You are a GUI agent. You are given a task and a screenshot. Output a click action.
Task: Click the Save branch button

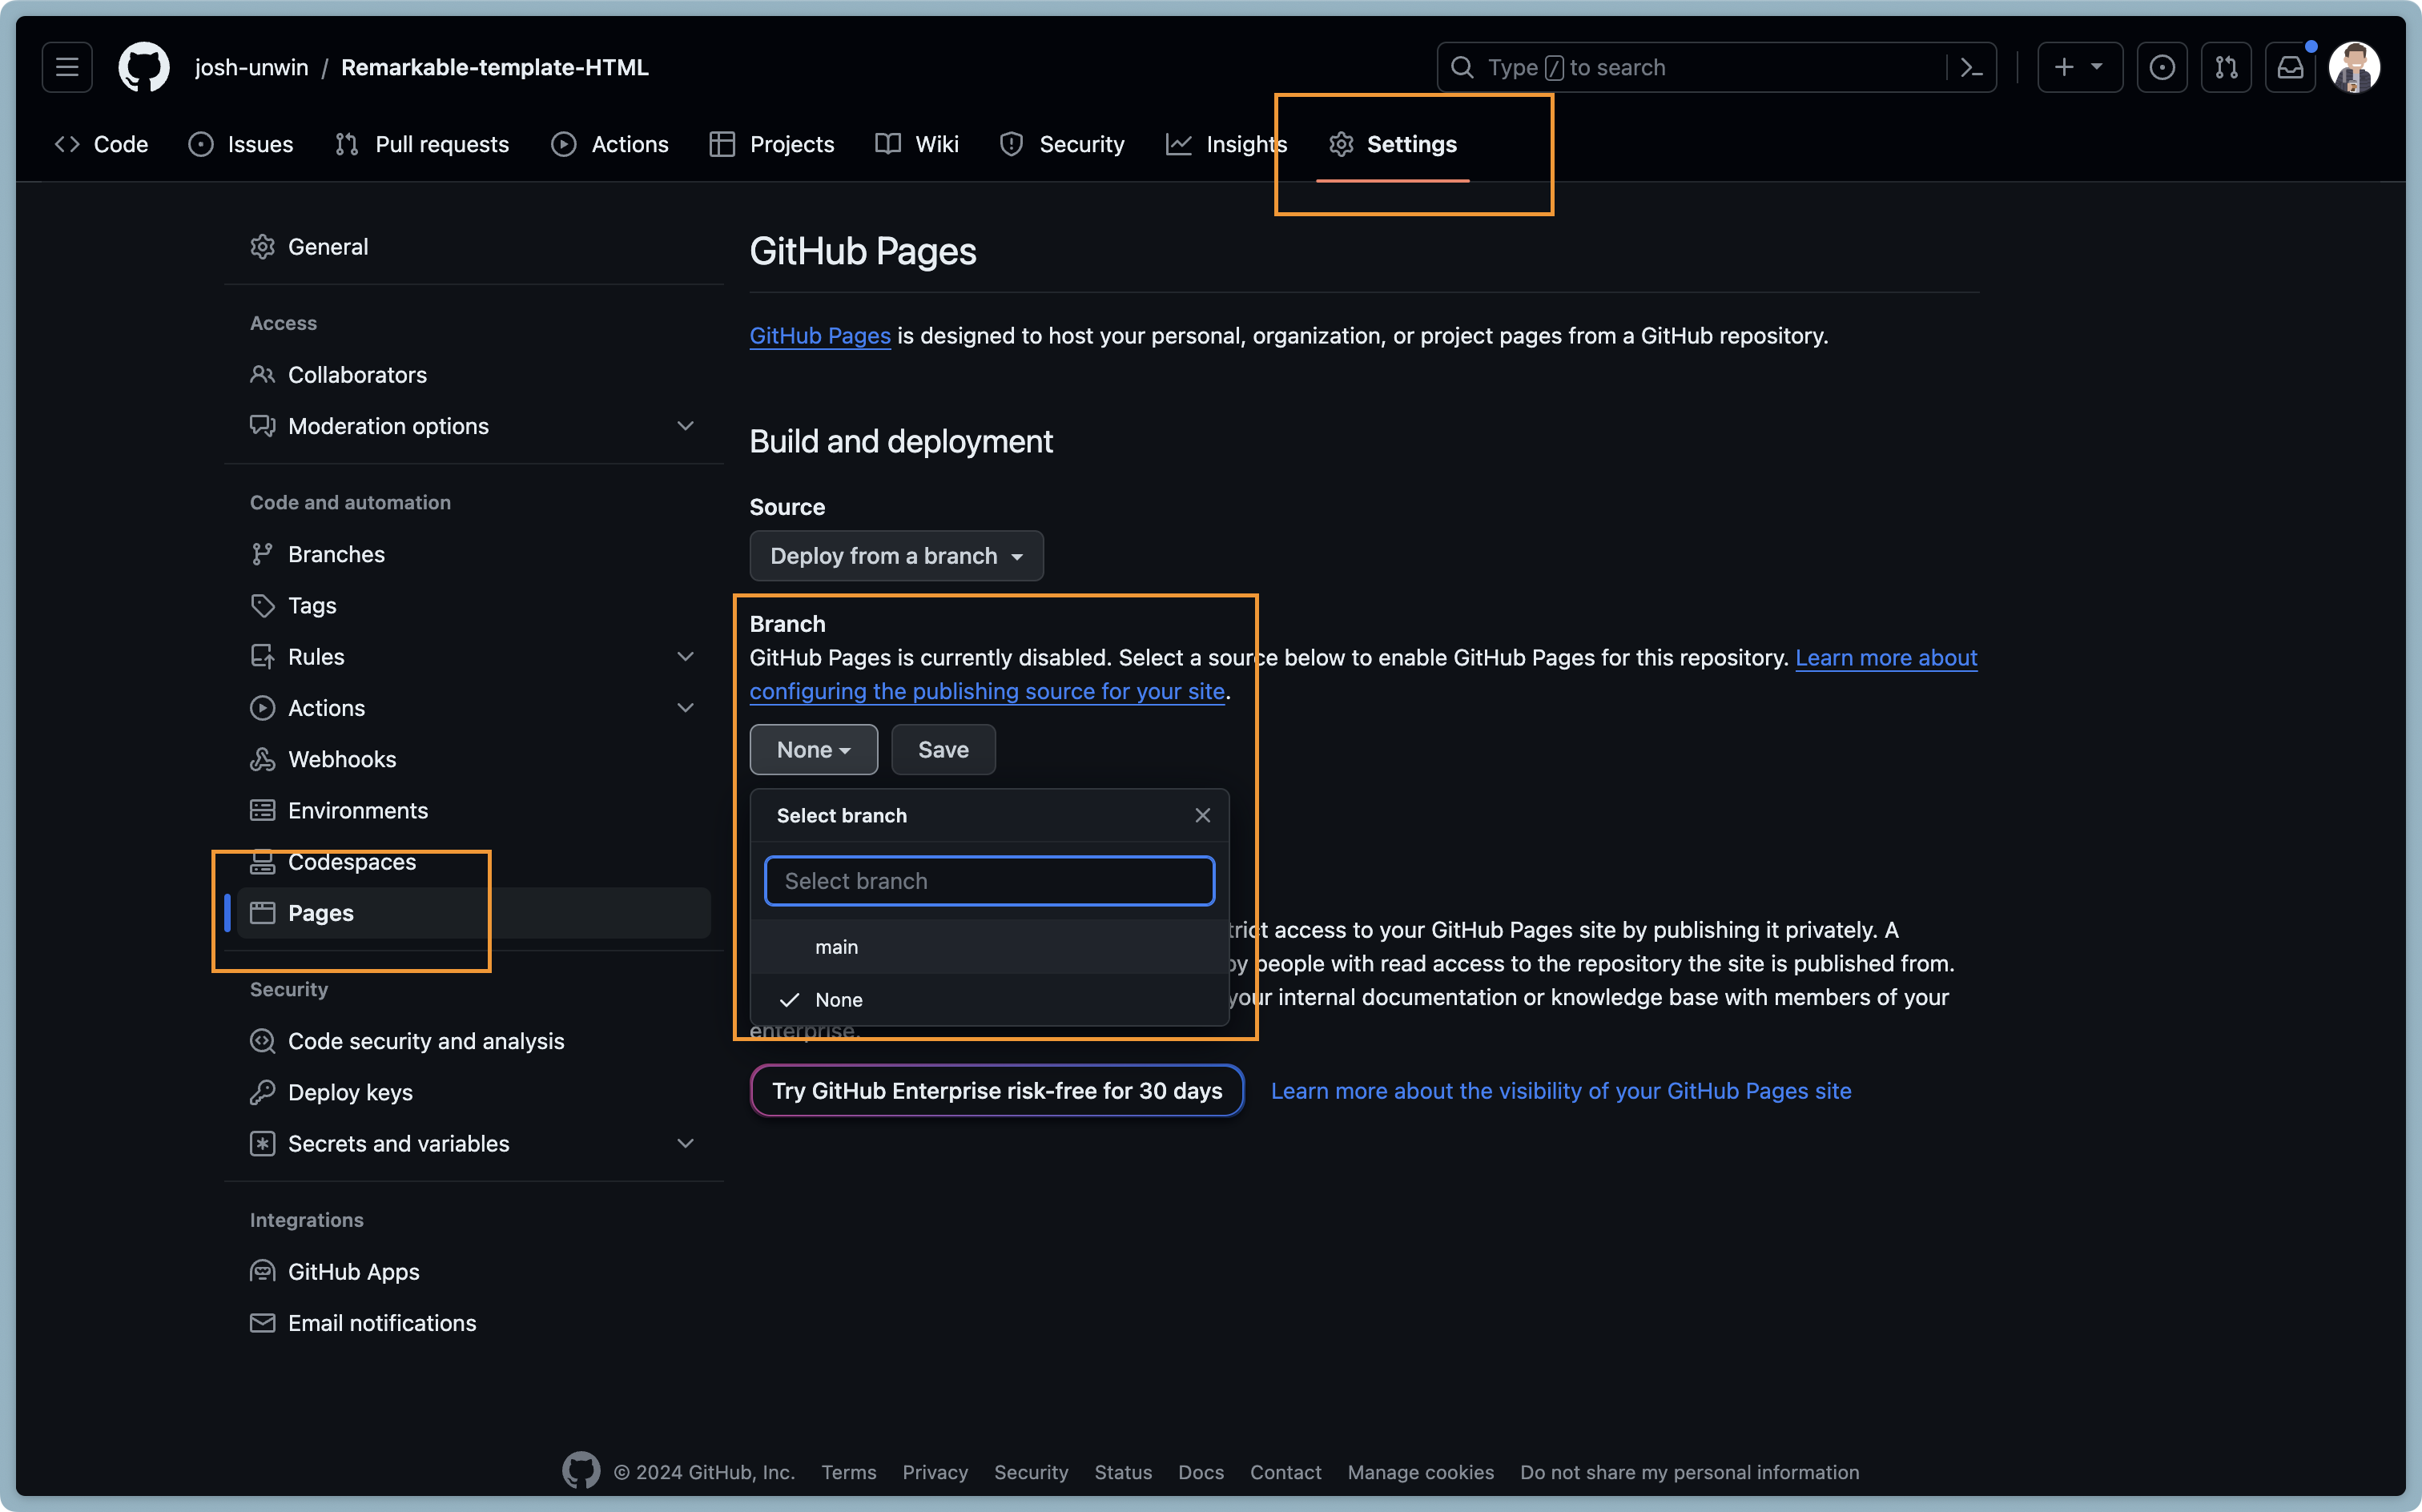point(943,750)
